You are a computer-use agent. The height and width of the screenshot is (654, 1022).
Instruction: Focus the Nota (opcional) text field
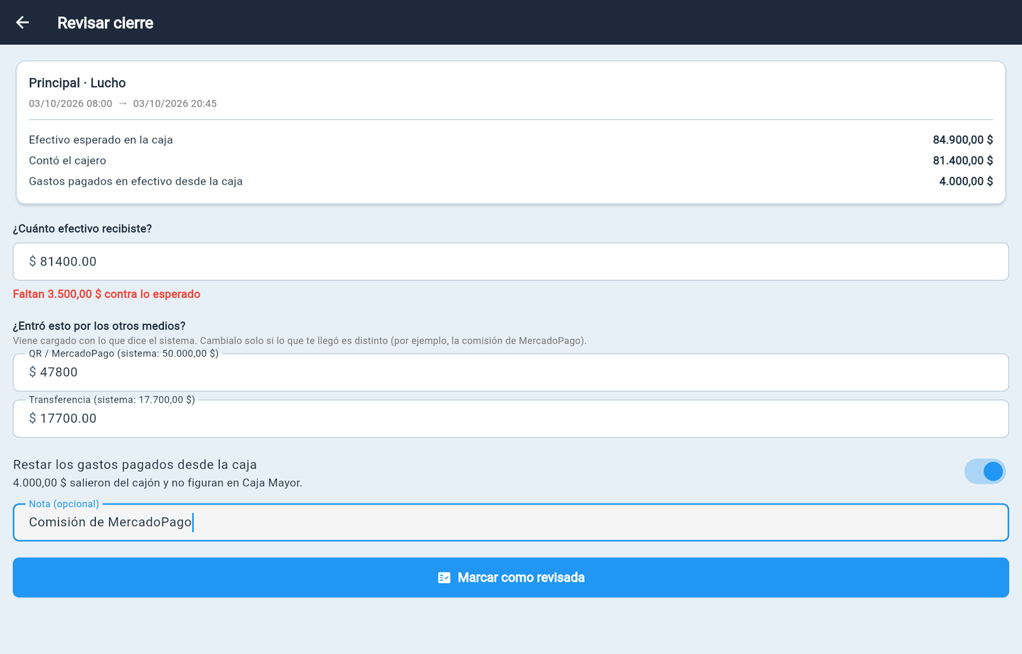click(511, 523)
